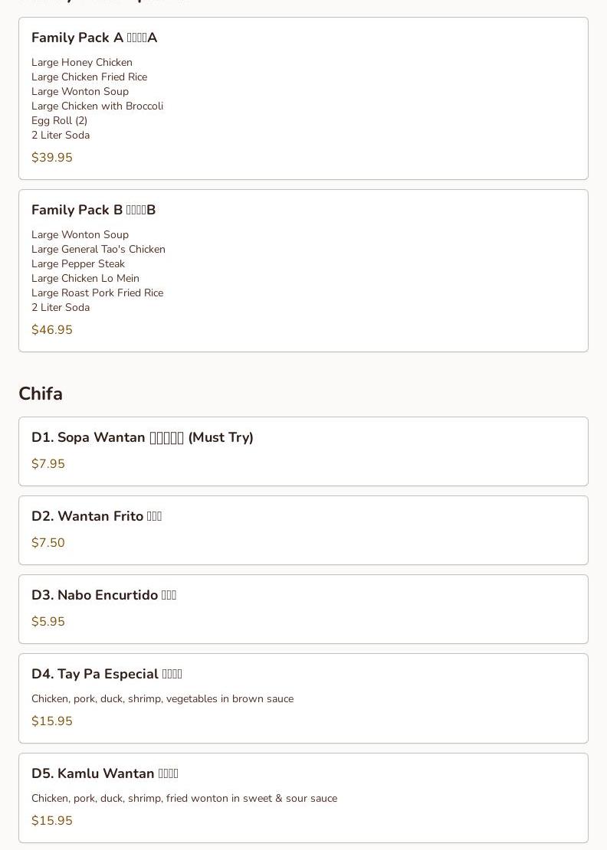607x850 pixels.
Task: Open the Family Pack A menu card
Action: 303,98
